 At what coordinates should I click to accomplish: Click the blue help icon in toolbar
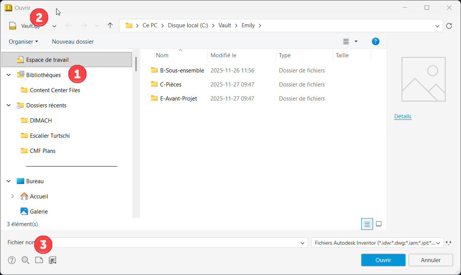376,41
